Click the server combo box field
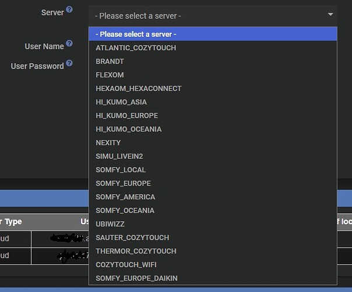Viewport: 352px width, 292px height. [213, 16]
